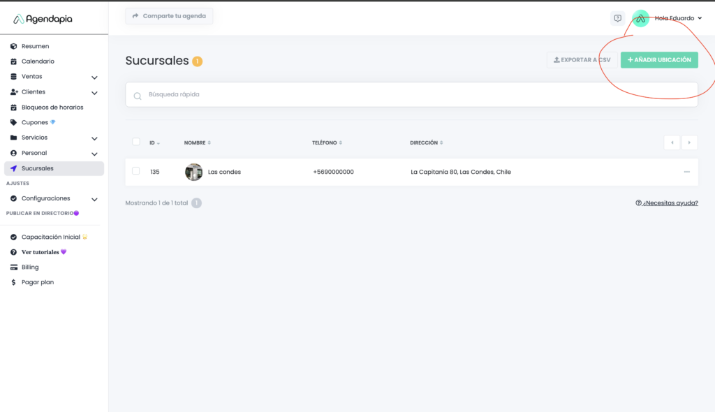Expand the Ventas submenu
Screen dimensions: 715x412
pyautogui.click(x=94, y=77)
